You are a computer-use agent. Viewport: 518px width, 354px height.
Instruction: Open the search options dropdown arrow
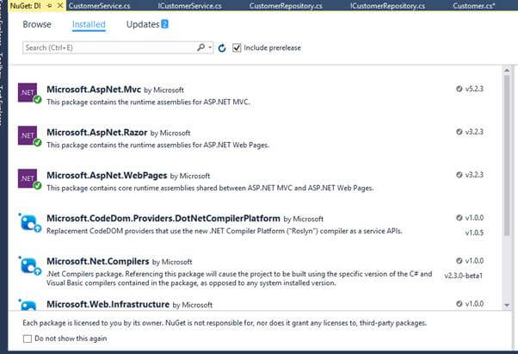[211, 47]
